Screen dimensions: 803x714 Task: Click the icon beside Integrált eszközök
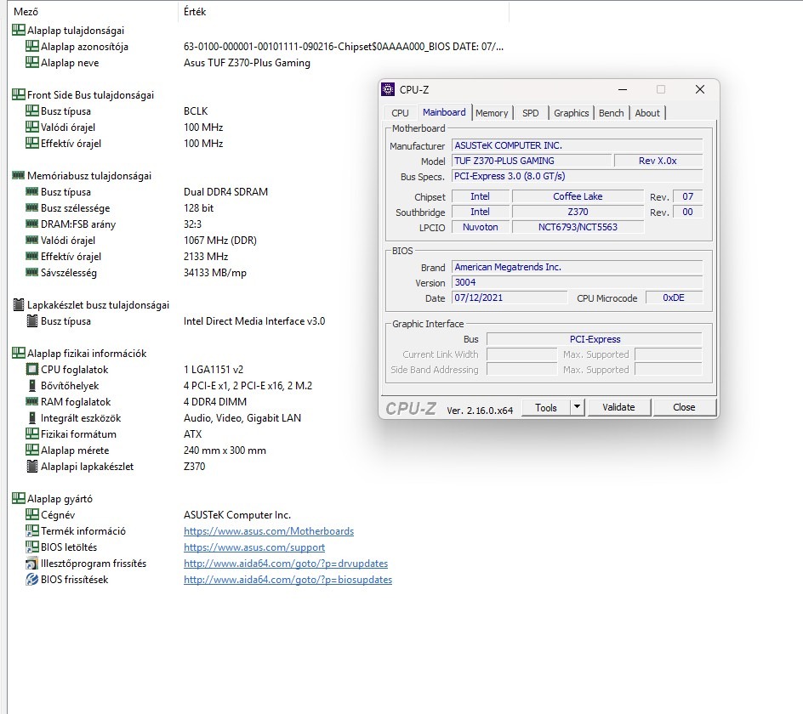pos(31,417)
